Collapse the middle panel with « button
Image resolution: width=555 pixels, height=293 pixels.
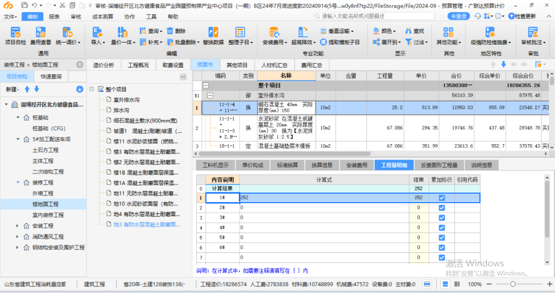coord(183,76)
